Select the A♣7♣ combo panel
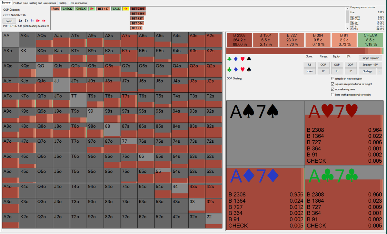Viewport: 387px width, 234px height. tap(344, 198)
